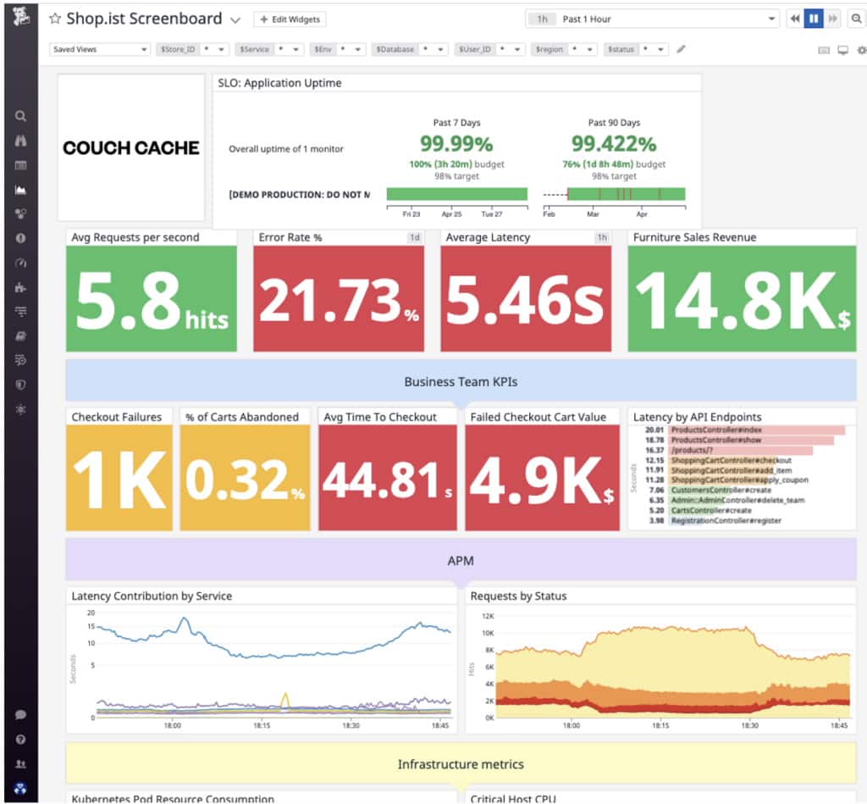
Task: Open the Shop.ist Screenboard title menu
Action: pos(235,19)
